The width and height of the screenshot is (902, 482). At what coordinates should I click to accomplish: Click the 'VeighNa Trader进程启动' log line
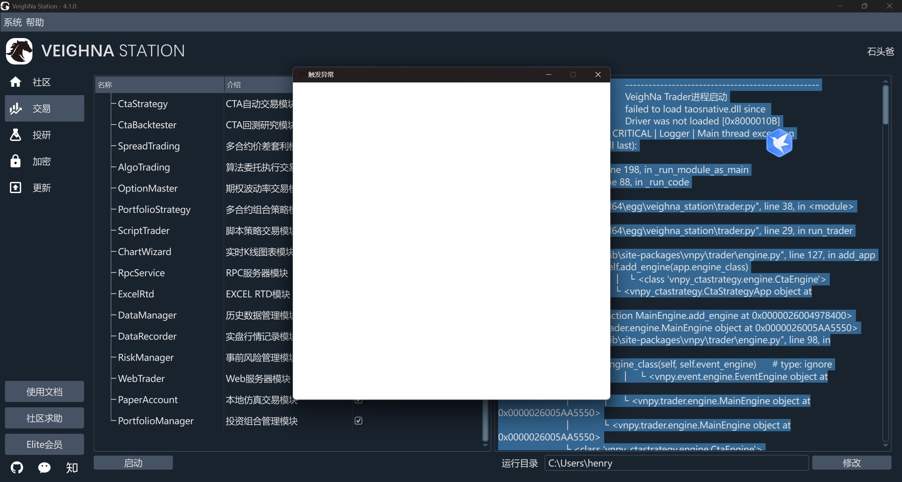tap(676, 97)
